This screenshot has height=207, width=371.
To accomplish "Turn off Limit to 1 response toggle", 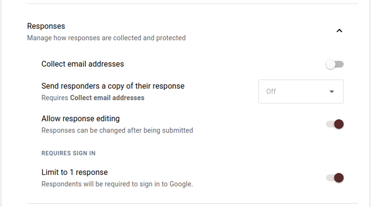I will 335,178.
